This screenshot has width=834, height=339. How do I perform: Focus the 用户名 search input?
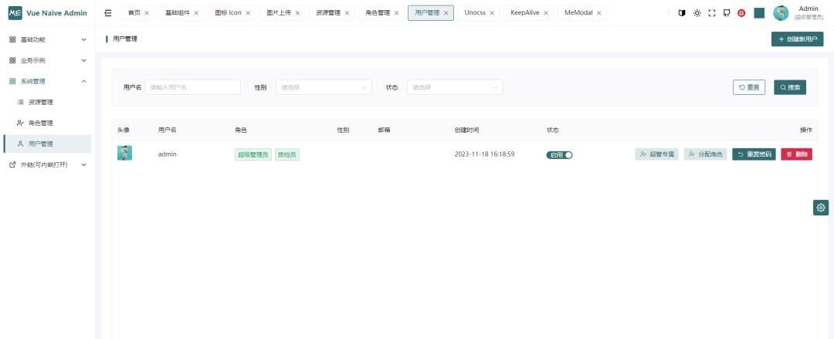(x=192, y=87)
